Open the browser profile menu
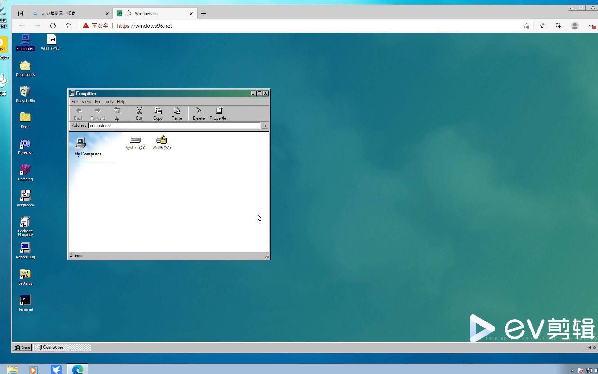This screenshot has width=598, height=374. [575, 26]
